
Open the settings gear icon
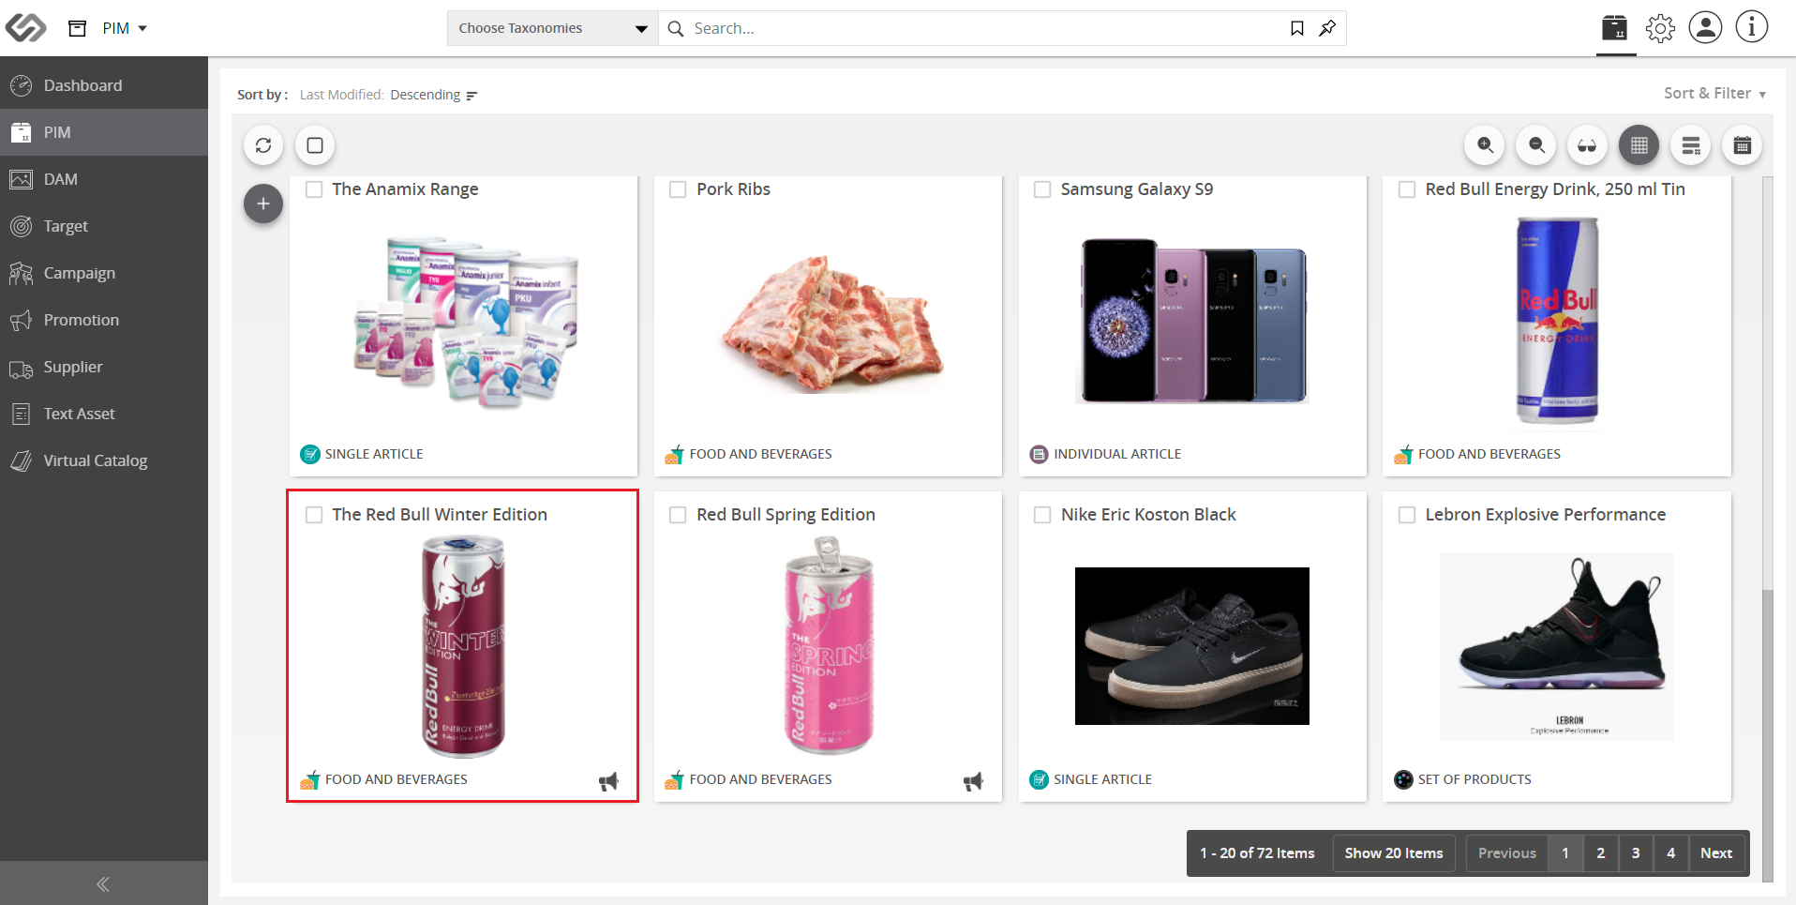1660,28
